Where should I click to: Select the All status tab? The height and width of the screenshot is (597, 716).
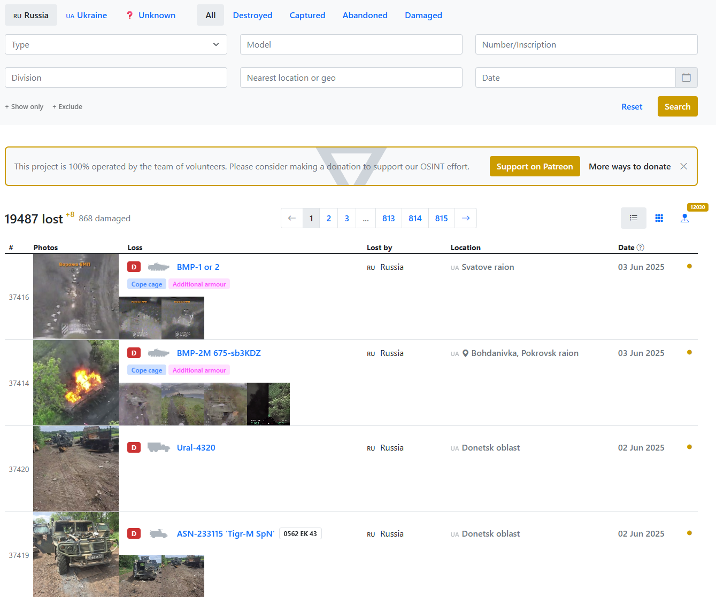pyautogui.click(x=211, y=15)
